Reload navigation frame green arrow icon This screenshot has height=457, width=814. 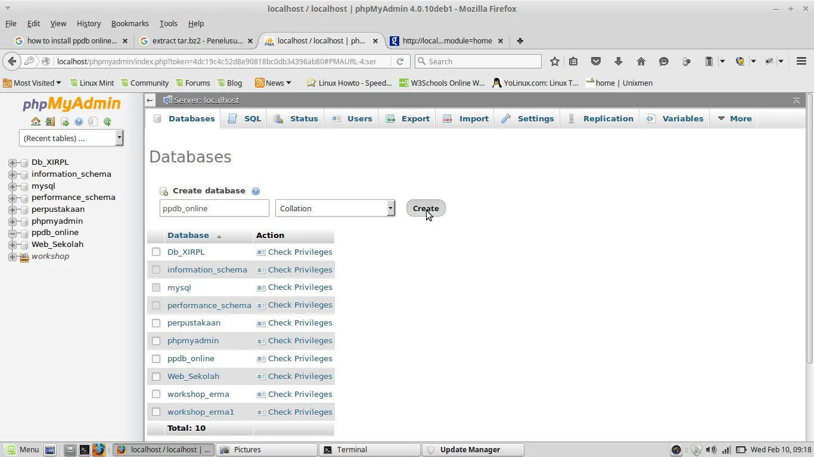point(107,121)
